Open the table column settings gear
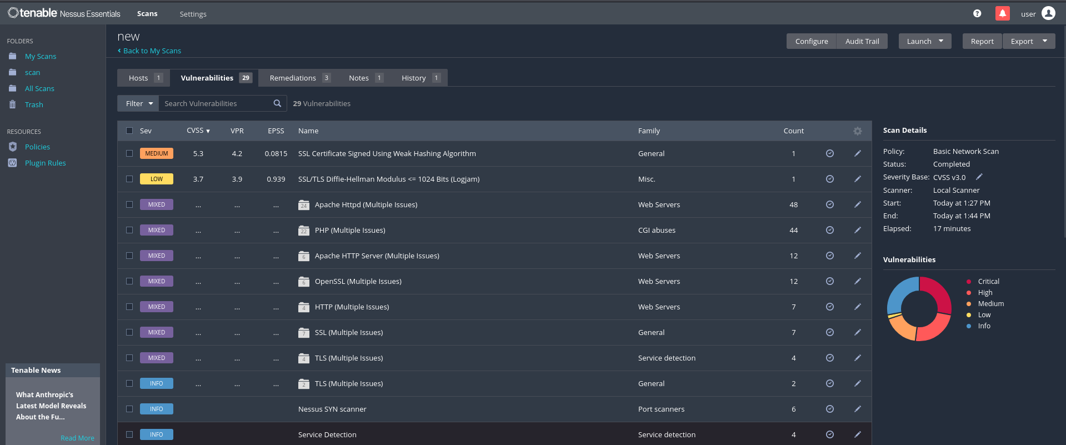This screenshot has height=445, width=1066. click(x=858, y=131)
